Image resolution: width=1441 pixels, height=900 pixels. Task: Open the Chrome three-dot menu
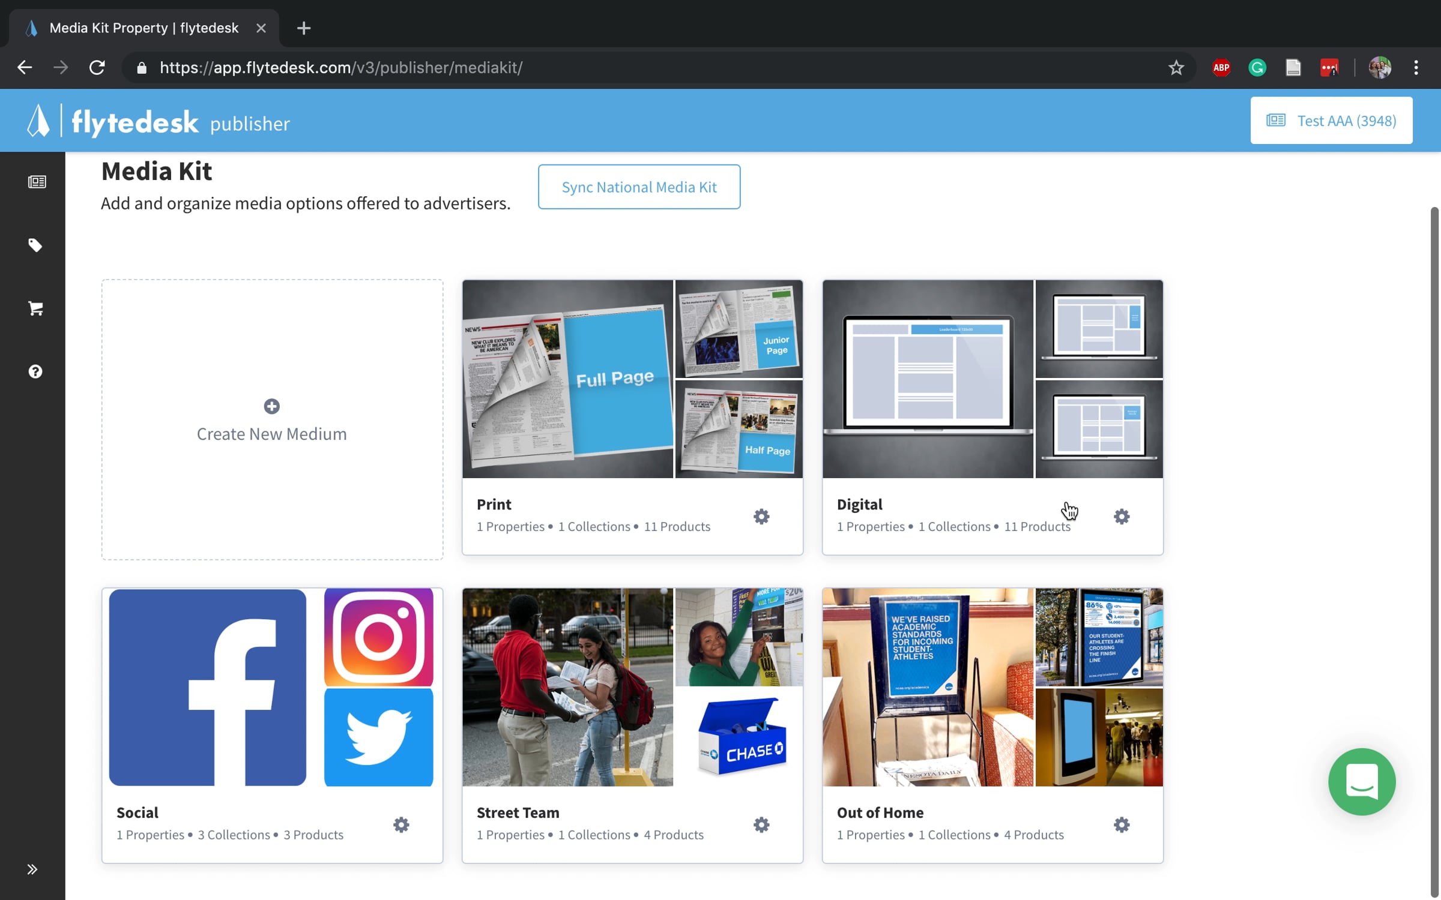click(x=1416, y=68)
